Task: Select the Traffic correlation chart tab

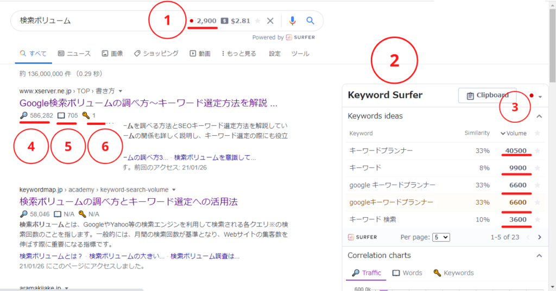Action: click(367, 273)
